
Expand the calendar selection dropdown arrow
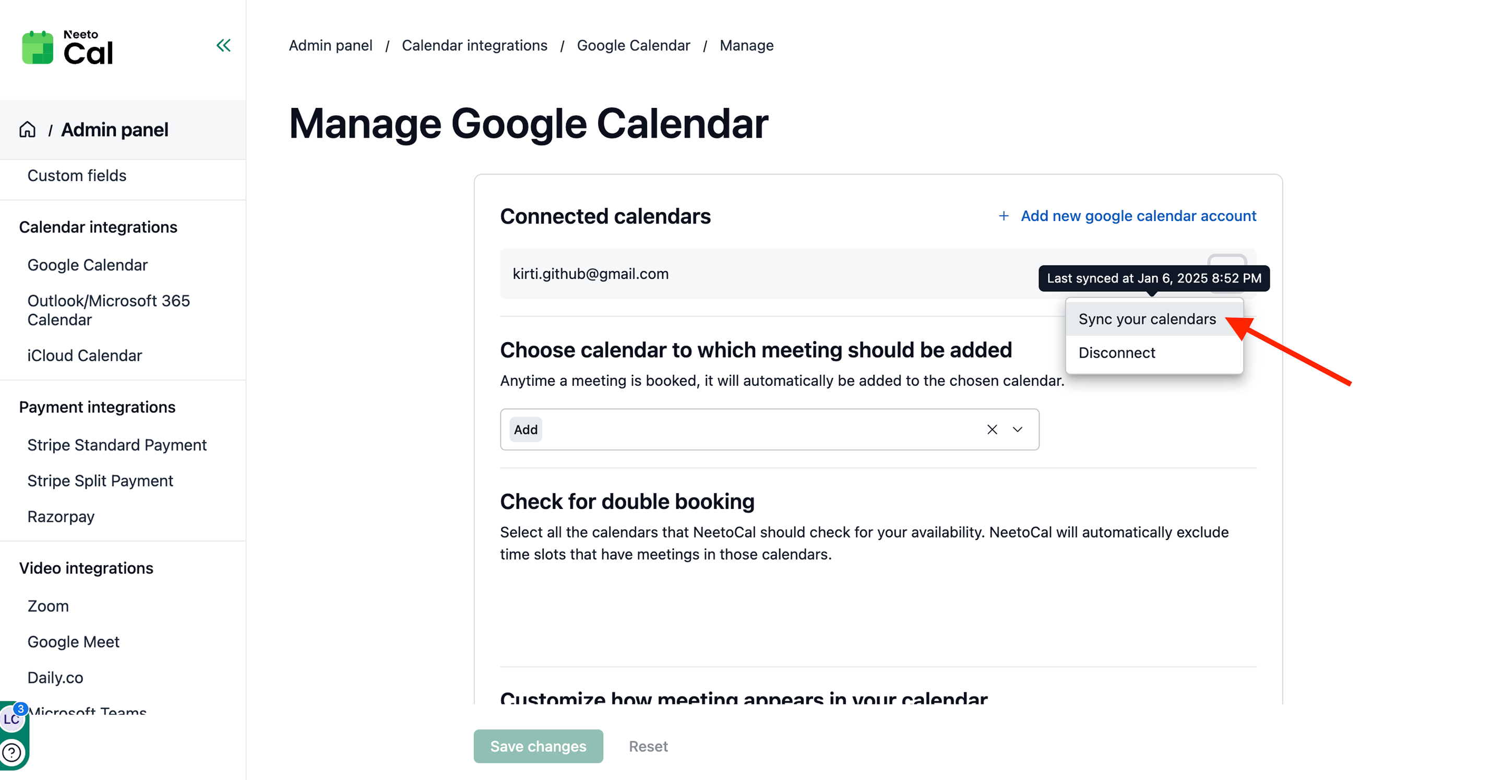(x=1018, y=430)
